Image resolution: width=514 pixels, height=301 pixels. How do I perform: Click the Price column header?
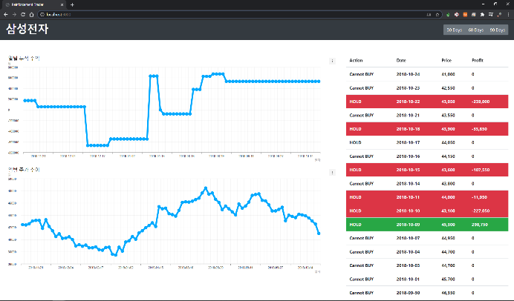tap(446, 60)
